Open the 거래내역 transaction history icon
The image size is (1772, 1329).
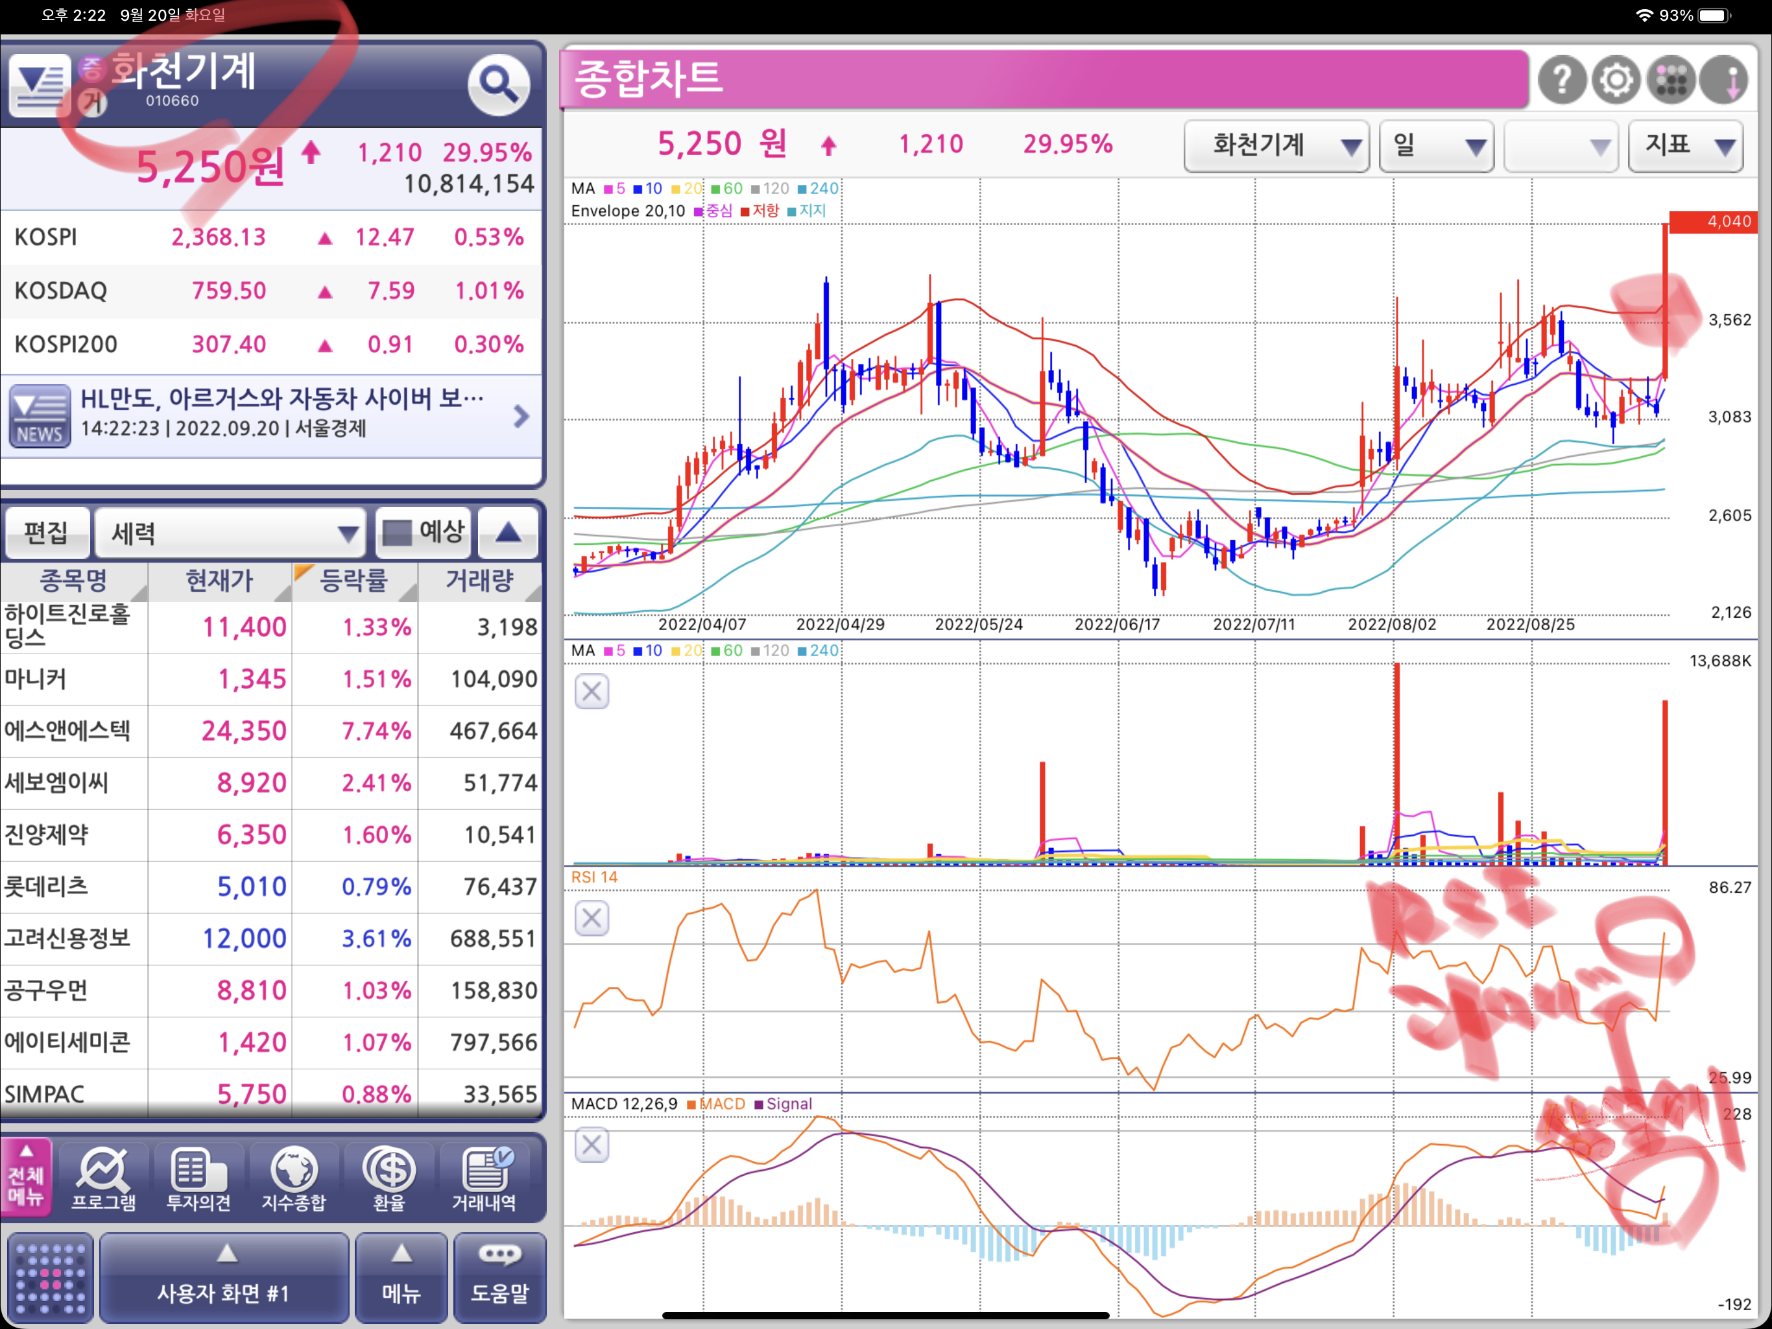[x=484, y=1178]
